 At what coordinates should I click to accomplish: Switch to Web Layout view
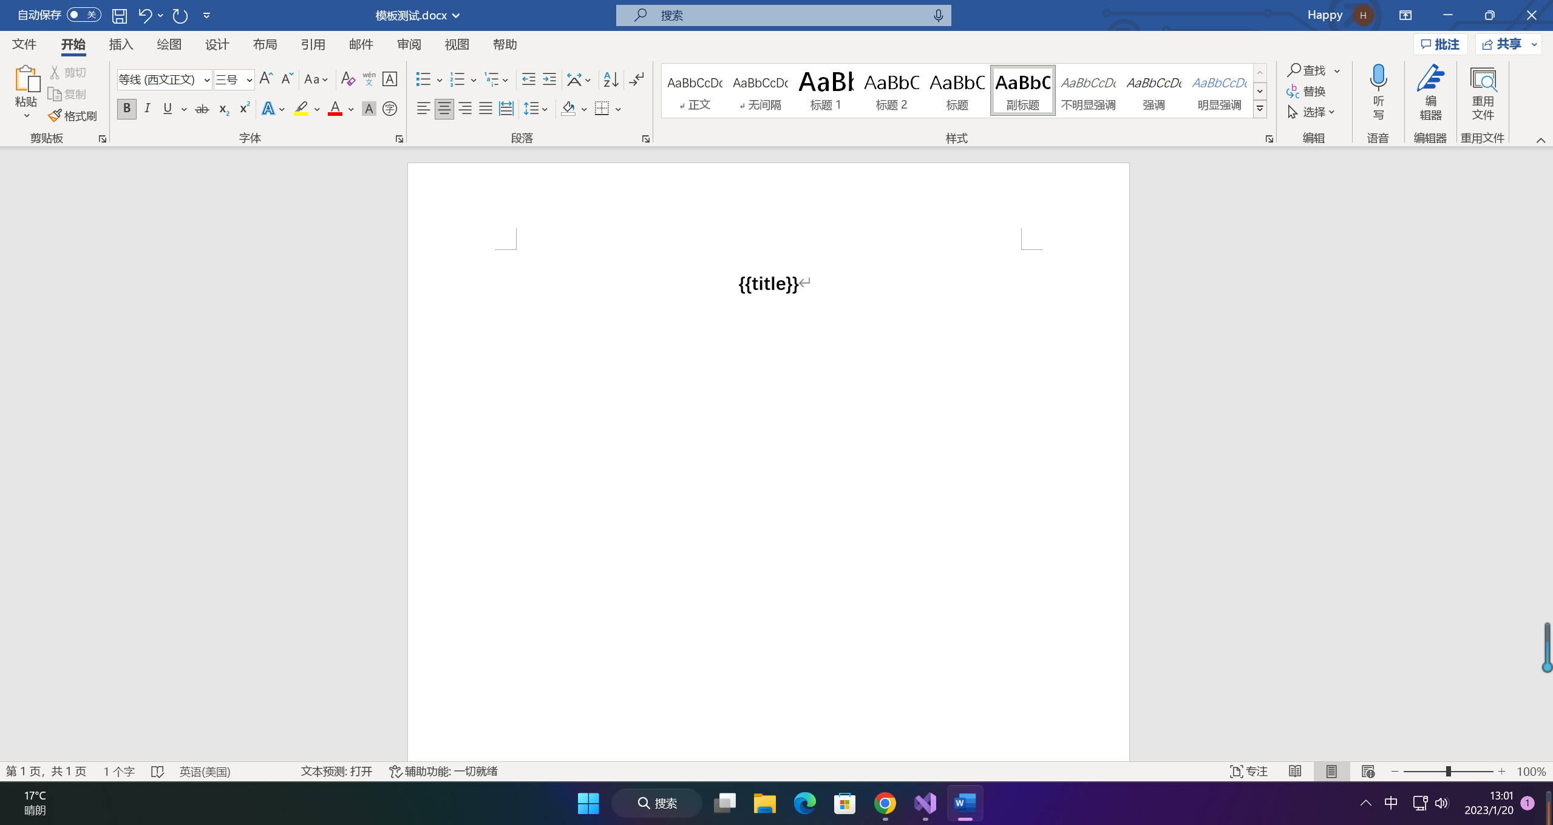[1368, 771]
